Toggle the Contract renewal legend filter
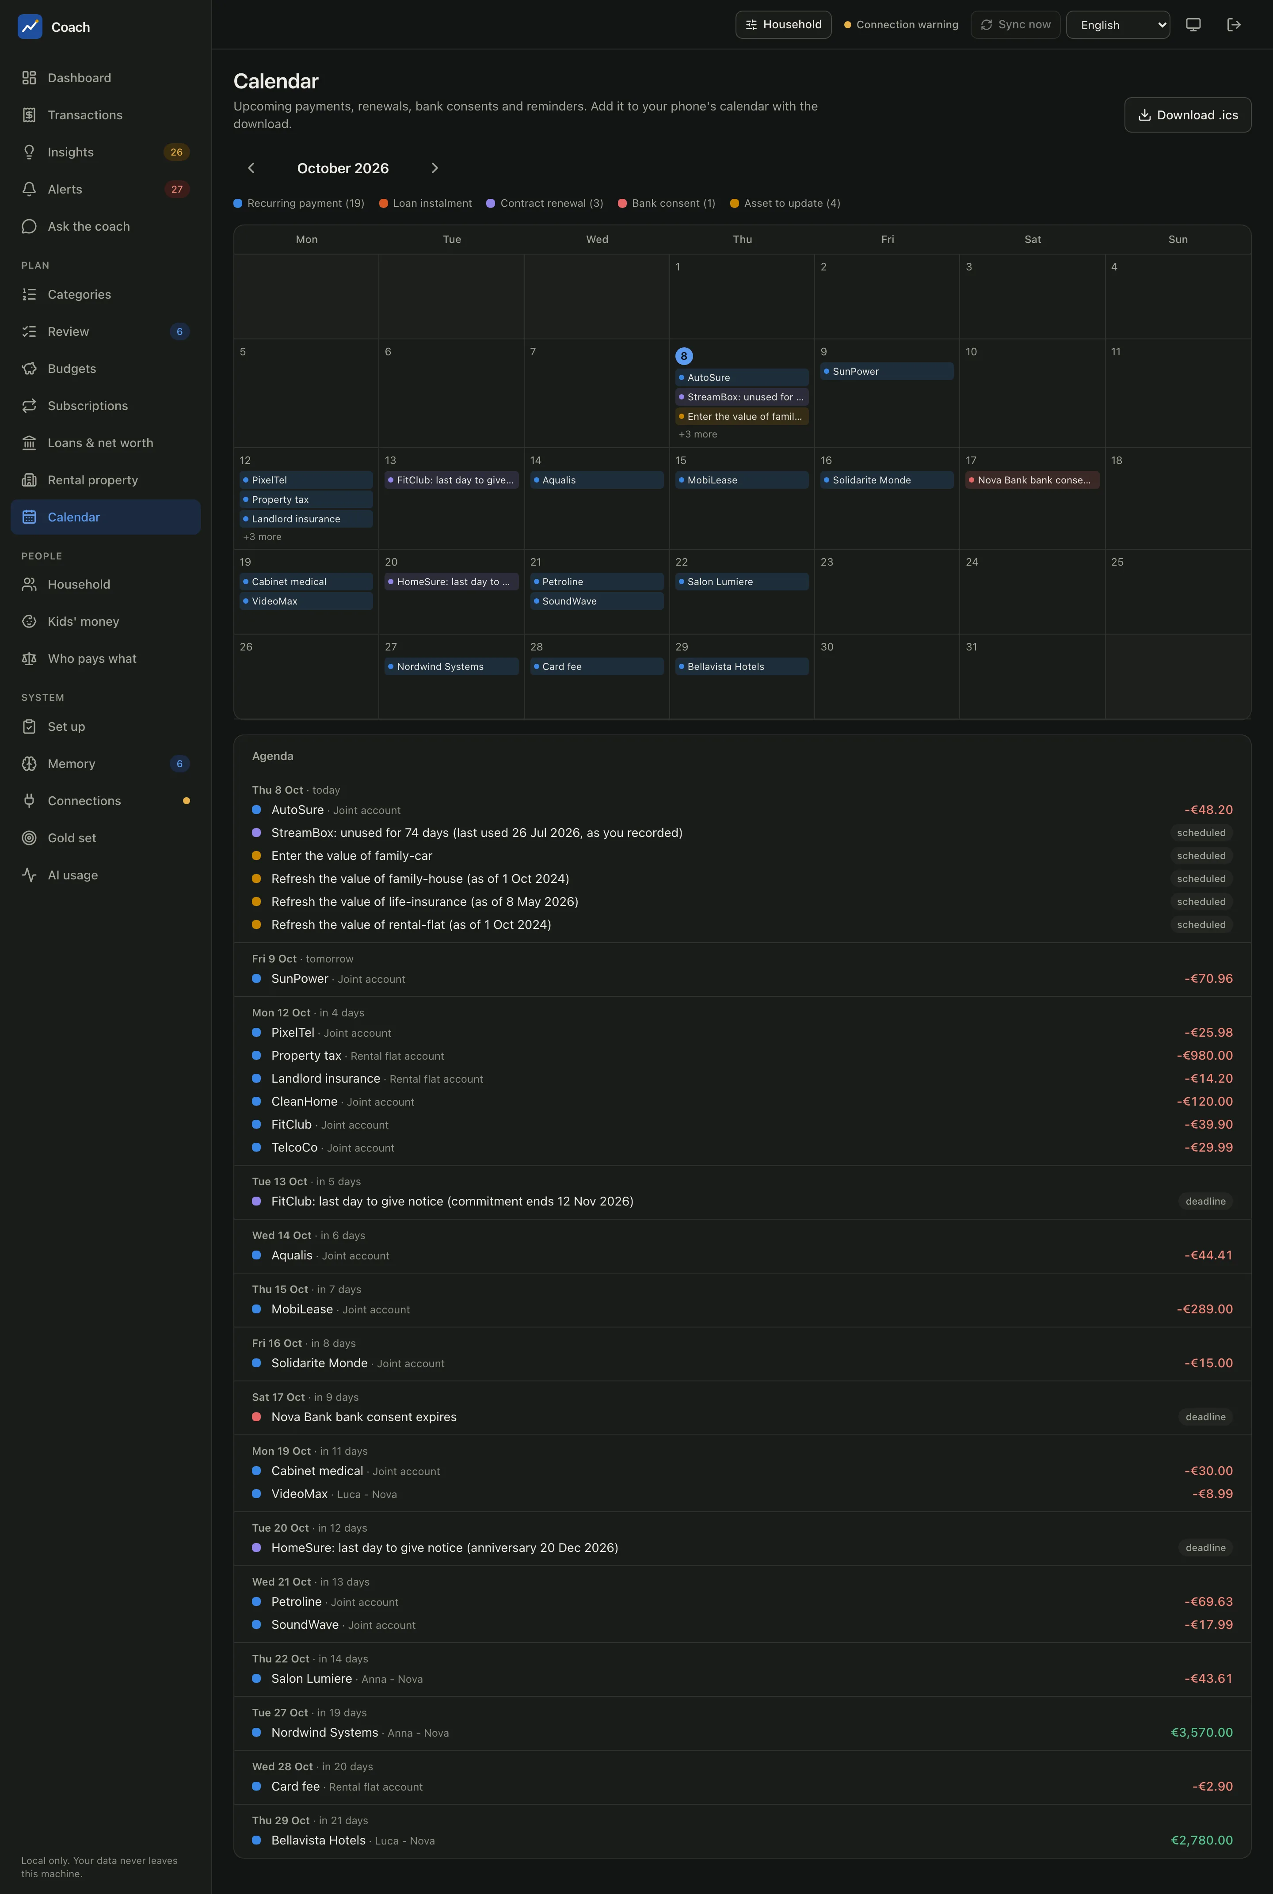The width and height of the screenshot is (1273, 1894). 545,204
